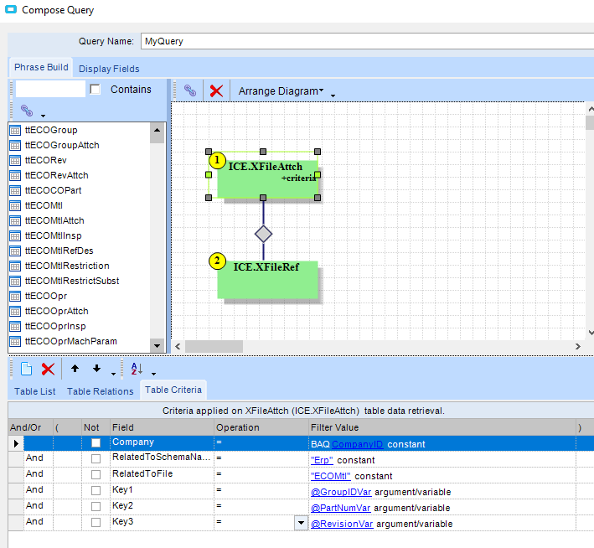
Task: Click the ttECOOpr table icon
Action: coord(15,297)
